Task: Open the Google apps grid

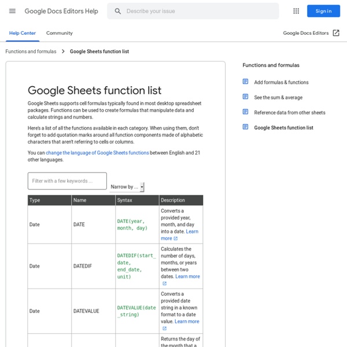Action: [x=296, y=11]
